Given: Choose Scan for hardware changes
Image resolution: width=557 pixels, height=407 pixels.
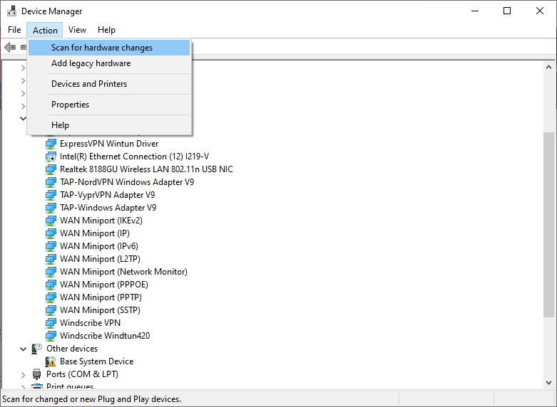Looking at the screenshot, I should 109,48.
